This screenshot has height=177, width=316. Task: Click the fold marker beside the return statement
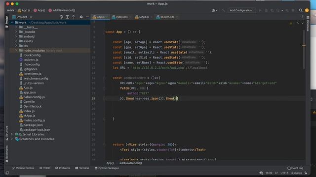point(104,145)
